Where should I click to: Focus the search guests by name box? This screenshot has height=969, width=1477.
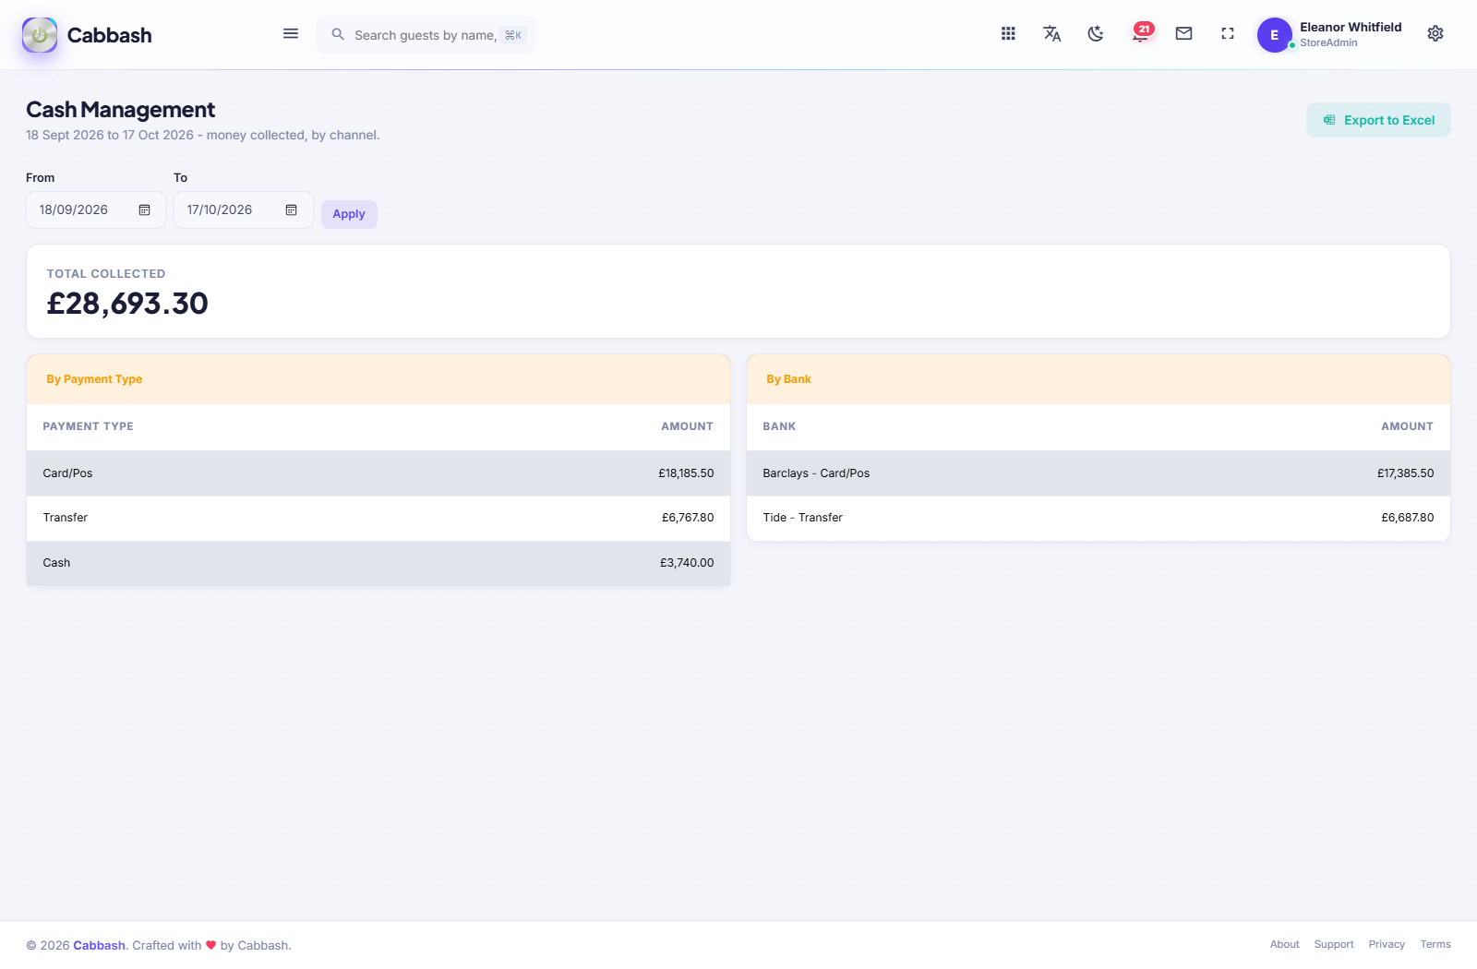point(426,35)
